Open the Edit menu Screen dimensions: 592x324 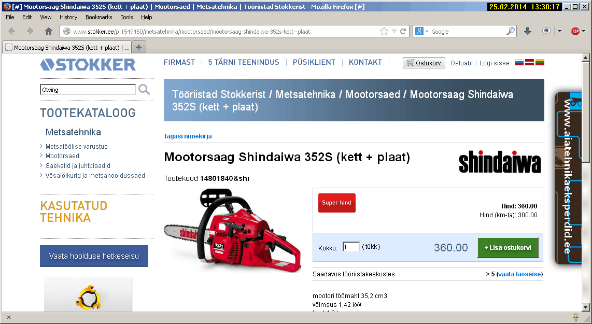(x=27, y=17)
